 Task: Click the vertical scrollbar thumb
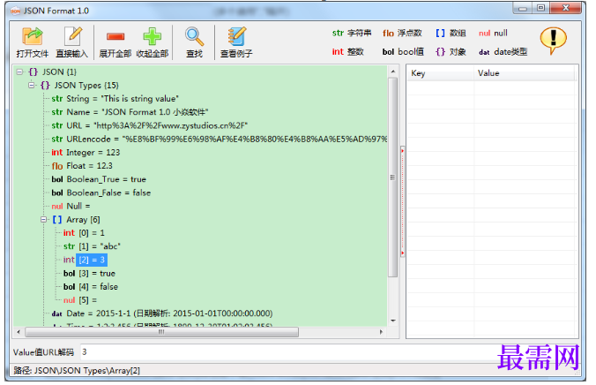point(393,177)
